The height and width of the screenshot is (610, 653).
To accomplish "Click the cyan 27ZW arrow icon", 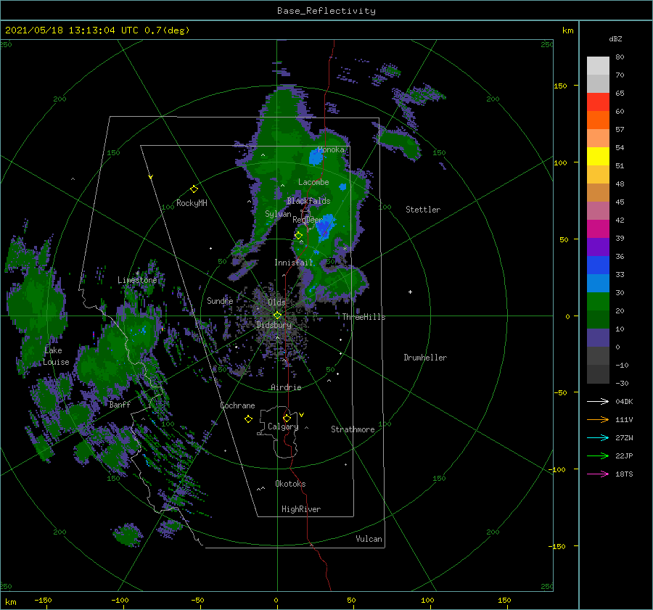I will pyautogui.click(x=598, y=437).
